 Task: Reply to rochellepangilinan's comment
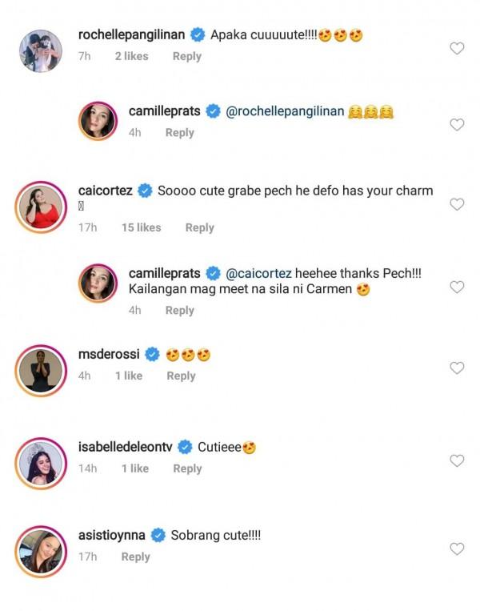tap(187, 56)
